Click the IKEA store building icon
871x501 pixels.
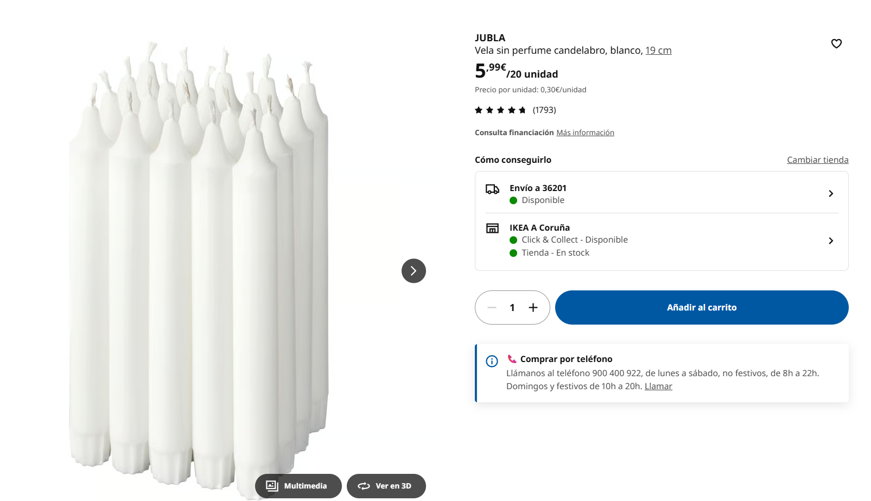[492, 228]
